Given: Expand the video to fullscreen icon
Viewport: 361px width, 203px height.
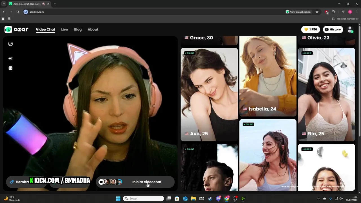Looking at the screenshot, I should pyautogui.click(x=10, y=44).
